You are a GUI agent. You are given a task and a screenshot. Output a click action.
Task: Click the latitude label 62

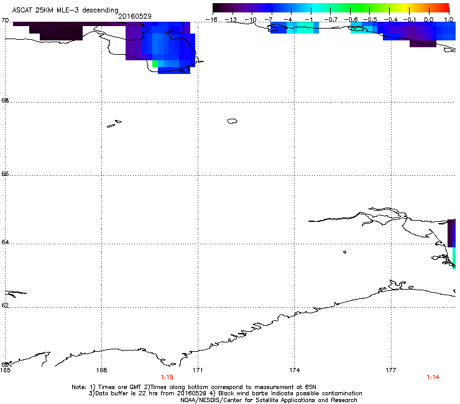pos(5,305)
